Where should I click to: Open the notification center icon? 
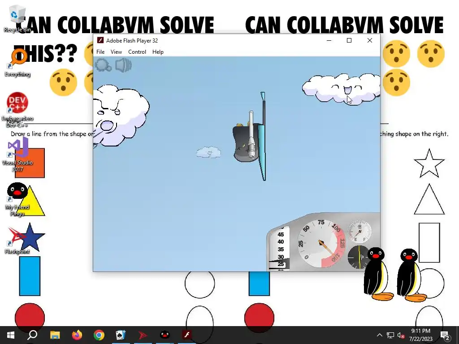click(x=445, y=335)
